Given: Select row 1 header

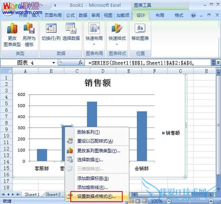Looking at the screenshot, I should (6, 77).
